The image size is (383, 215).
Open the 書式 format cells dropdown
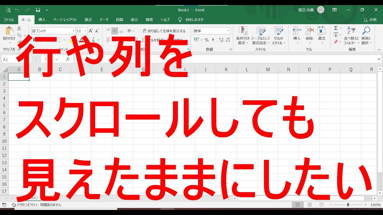click(322, 36)
